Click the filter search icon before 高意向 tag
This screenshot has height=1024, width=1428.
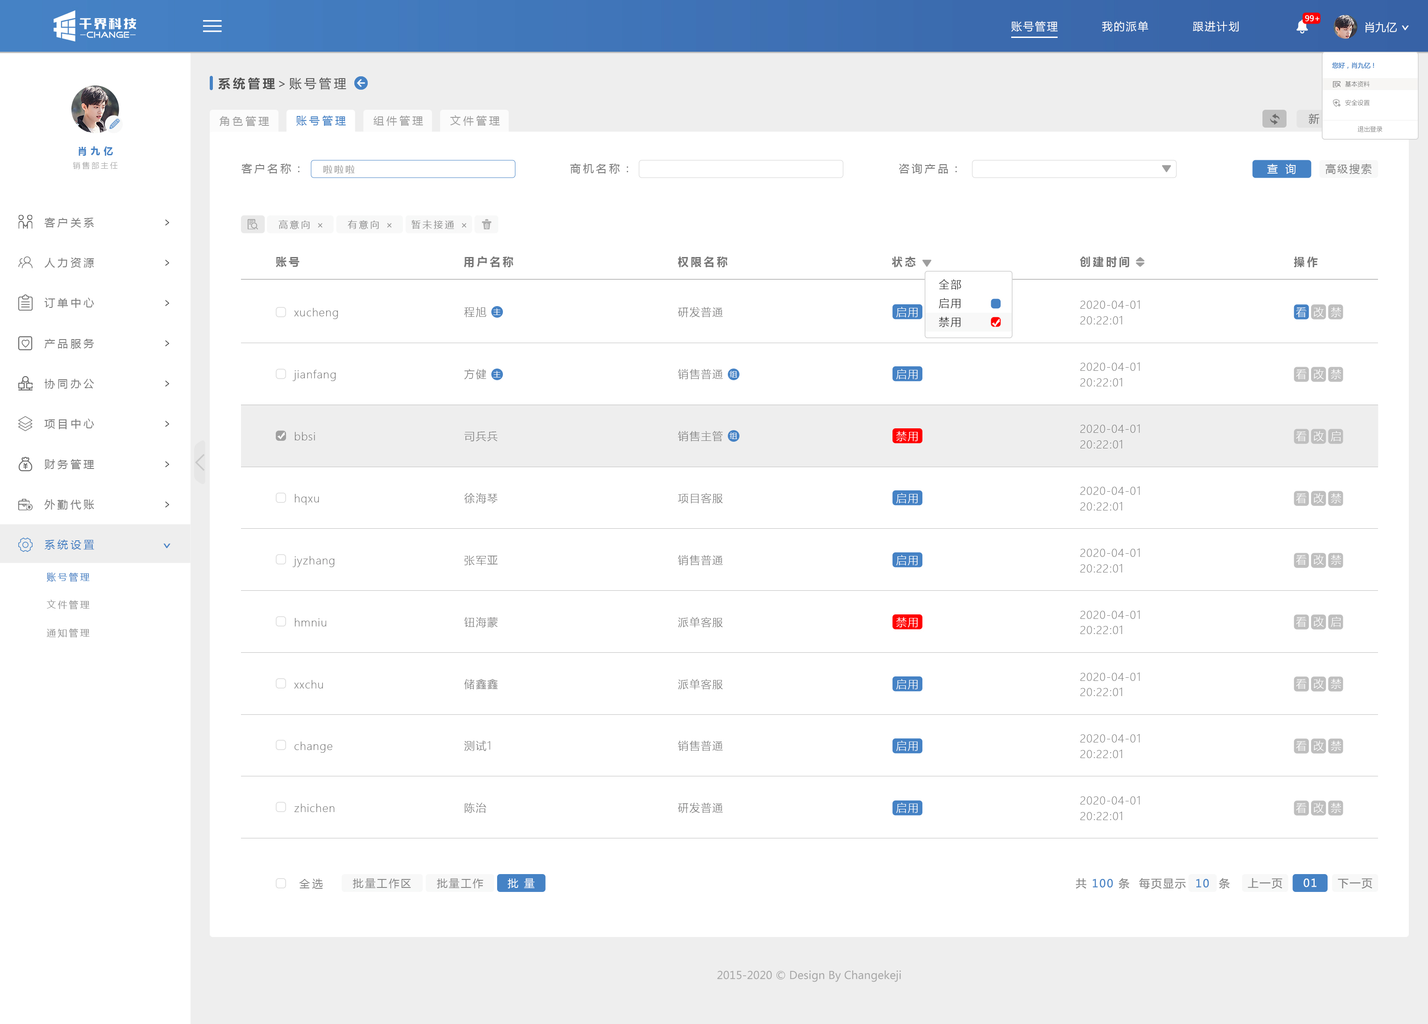coord(253,225)
